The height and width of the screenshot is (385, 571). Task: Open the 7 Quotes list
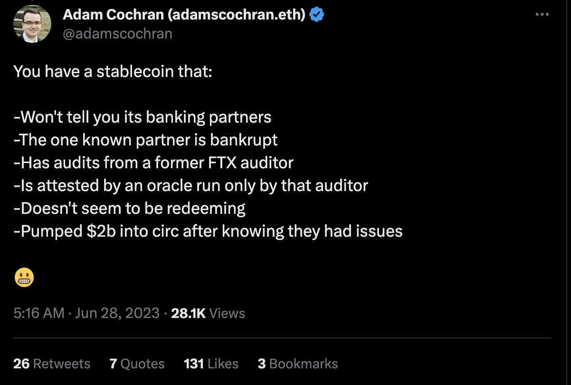coord(137,364)
